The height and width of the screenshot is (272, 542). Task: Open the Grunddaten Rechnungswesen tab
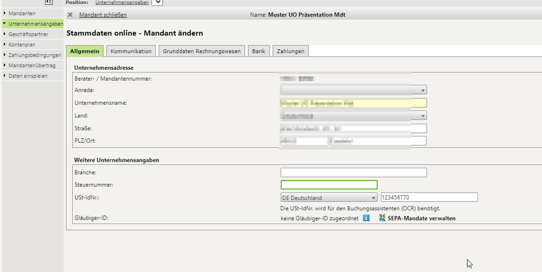point(202,51)
